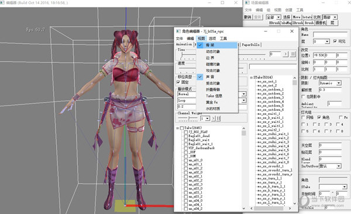Click the yellow origin gizmo square in viewport
This screenshot has height=214, width=351.
tap(125, 206)
